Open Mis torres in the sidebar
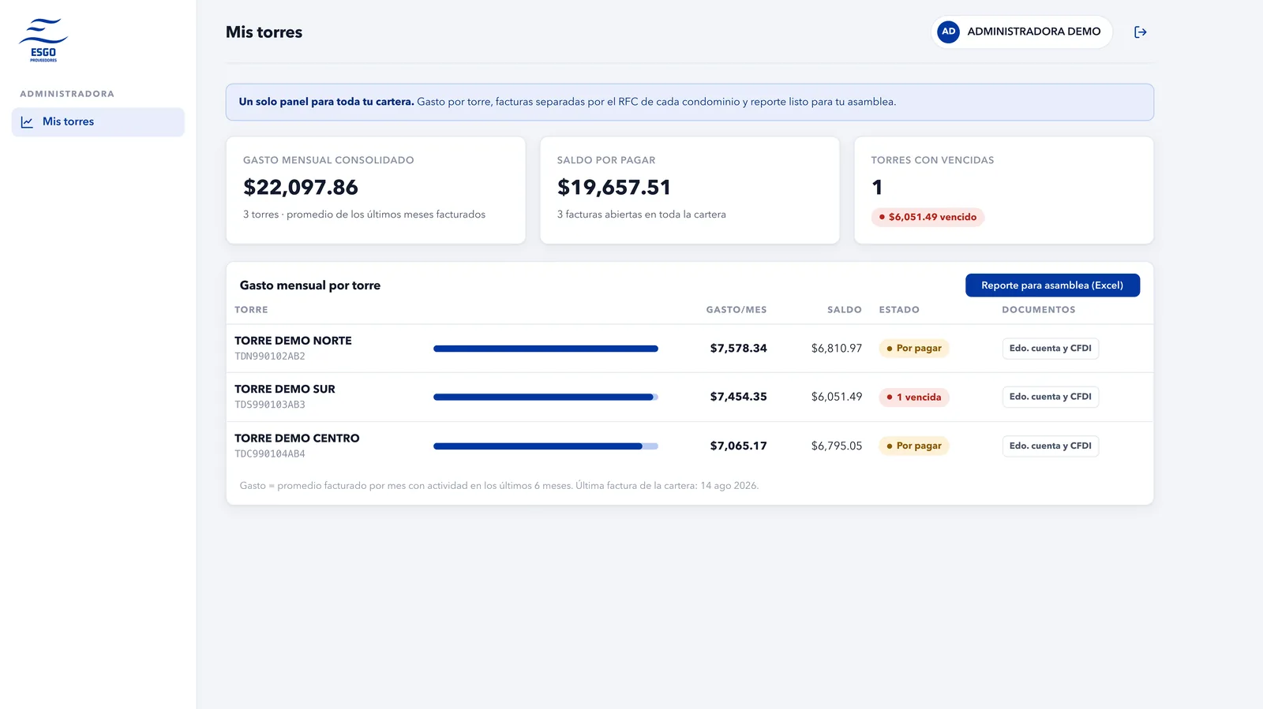 coord(98,122)
